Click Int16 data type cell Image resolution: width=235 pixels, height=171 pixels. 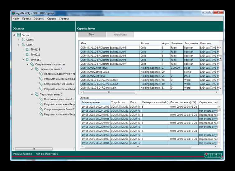tap(191, 76)
